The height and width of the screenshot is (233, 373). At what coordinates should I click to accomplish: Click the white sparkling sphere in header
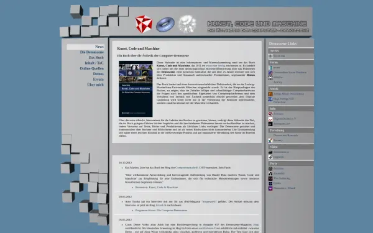(188, 24)
